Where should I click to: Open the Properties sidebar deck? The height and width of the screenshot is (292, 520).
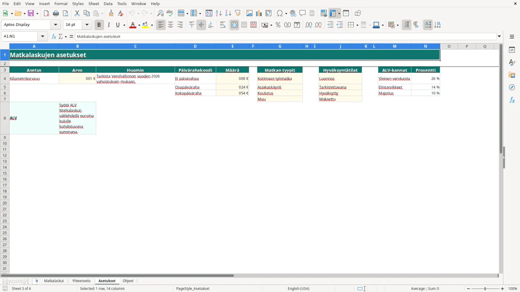[x=512, y=50]
